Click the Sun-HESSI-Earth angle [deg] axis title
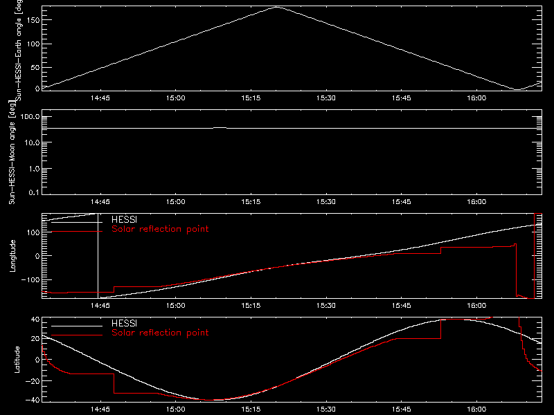The height and width of the screenshot is (415, 554). [x=19, y=49]
